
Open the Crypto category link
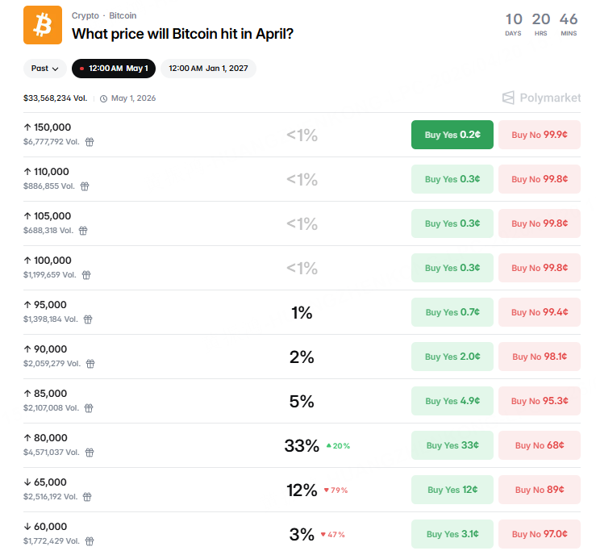85,15
